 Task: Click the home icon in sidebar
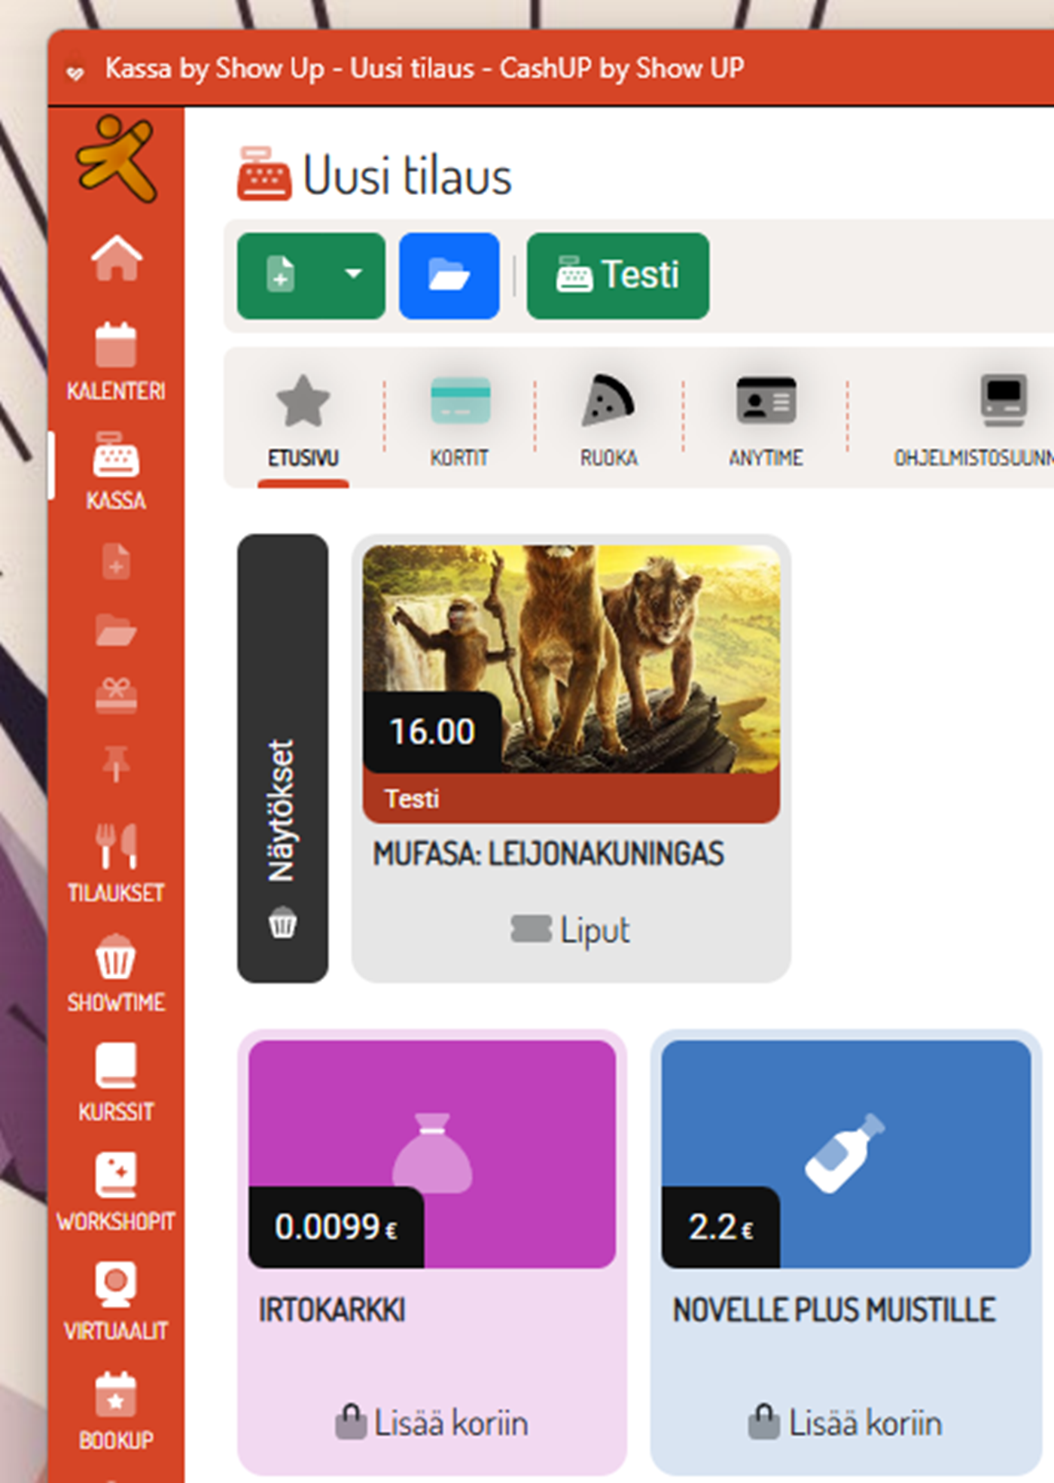tap(116, 258)
